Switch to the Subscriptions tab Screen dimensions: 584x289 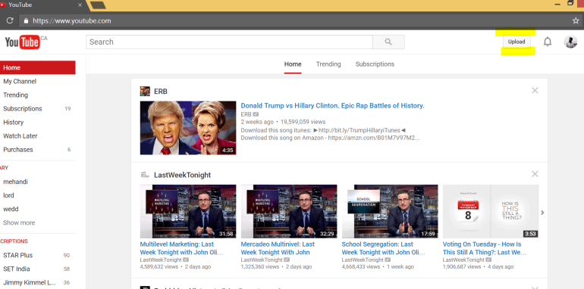tap(375, 64)
